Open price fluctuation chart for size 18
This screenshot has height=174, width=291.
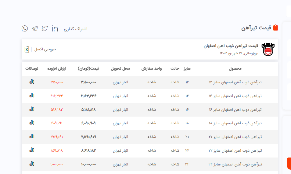[x=32, y=123]
